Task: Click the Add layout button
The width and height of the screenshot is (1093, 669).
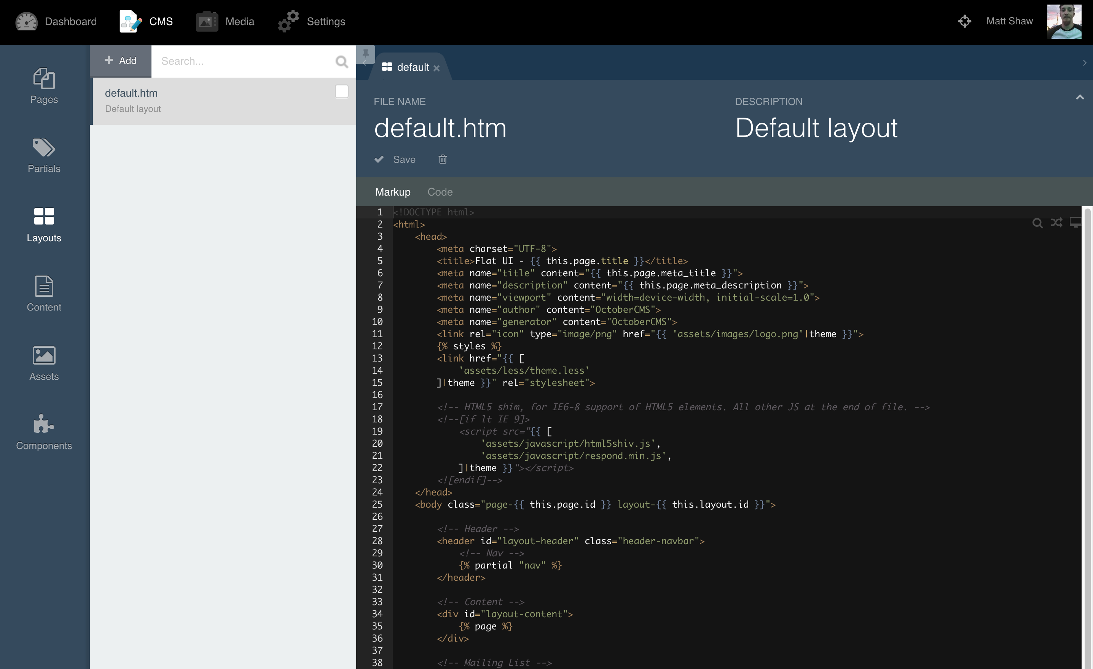Action: [x=120, y=61]
